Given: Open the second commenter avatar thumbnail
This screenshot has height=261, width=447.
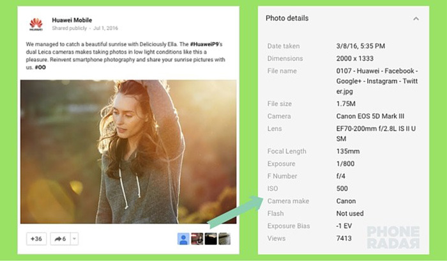Looking at the screenshot, I should (197, 239).
